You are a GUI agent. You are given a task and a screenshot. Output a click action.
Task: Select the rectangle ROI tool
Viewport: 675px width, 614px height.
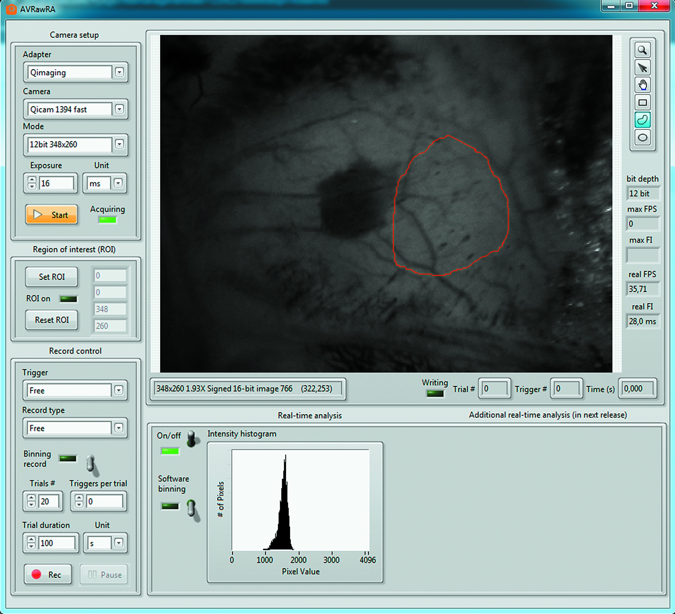642,103
